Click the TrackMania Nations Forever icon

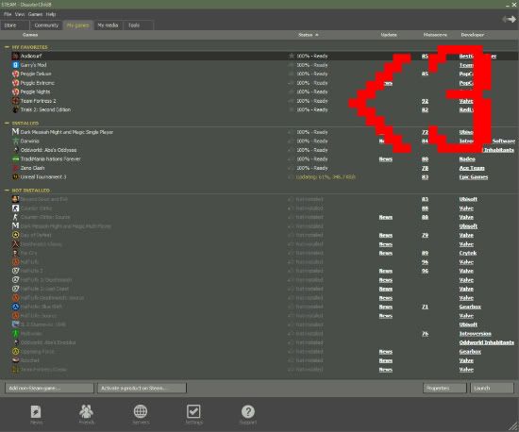point(15,158)
